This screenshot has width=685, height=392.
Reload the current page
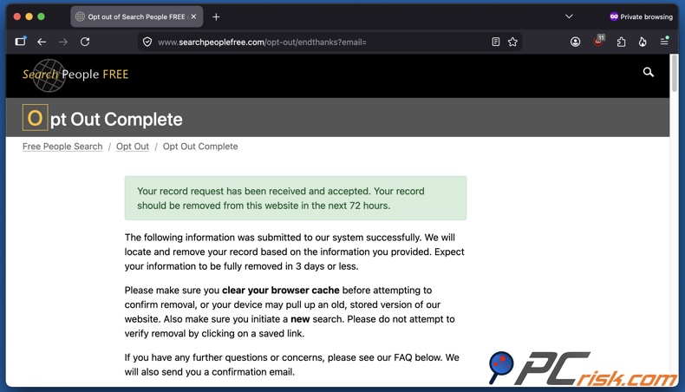pos(85,42)
